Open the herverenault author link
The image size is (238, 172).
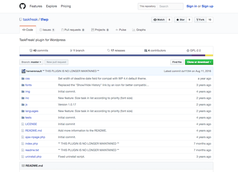34,71
